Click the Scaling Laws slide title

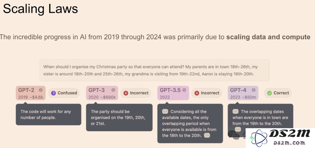pyautogui.click(x=40, y=9)
